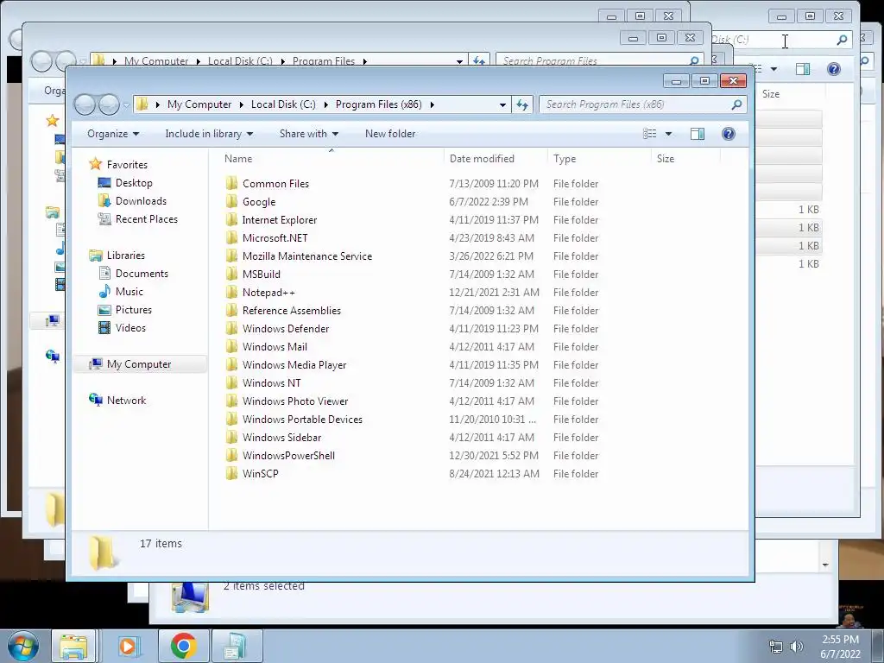Select Music library in the navigation pane

click(x=129, y=292)
